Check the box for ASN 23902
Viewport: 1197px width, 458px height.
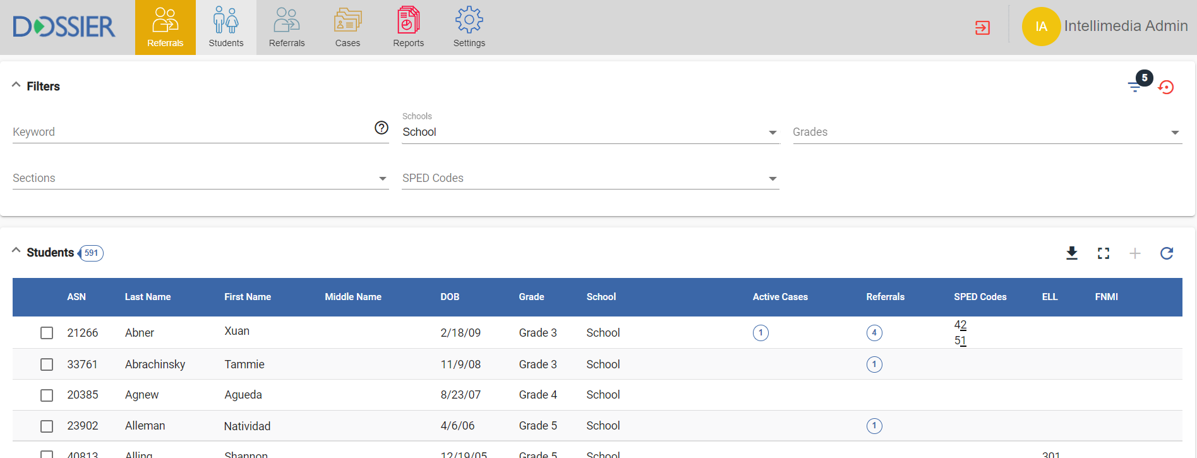[x=47, y=426]
